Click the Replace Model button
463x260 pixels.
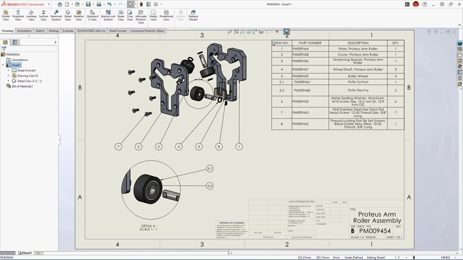[x=193, y=15]
